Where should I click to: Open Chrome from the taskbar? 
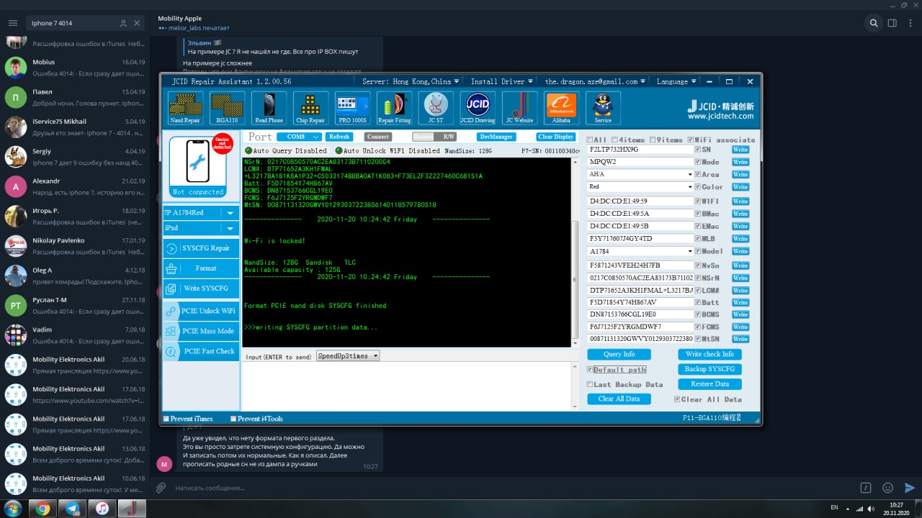(x=43, y=509)
